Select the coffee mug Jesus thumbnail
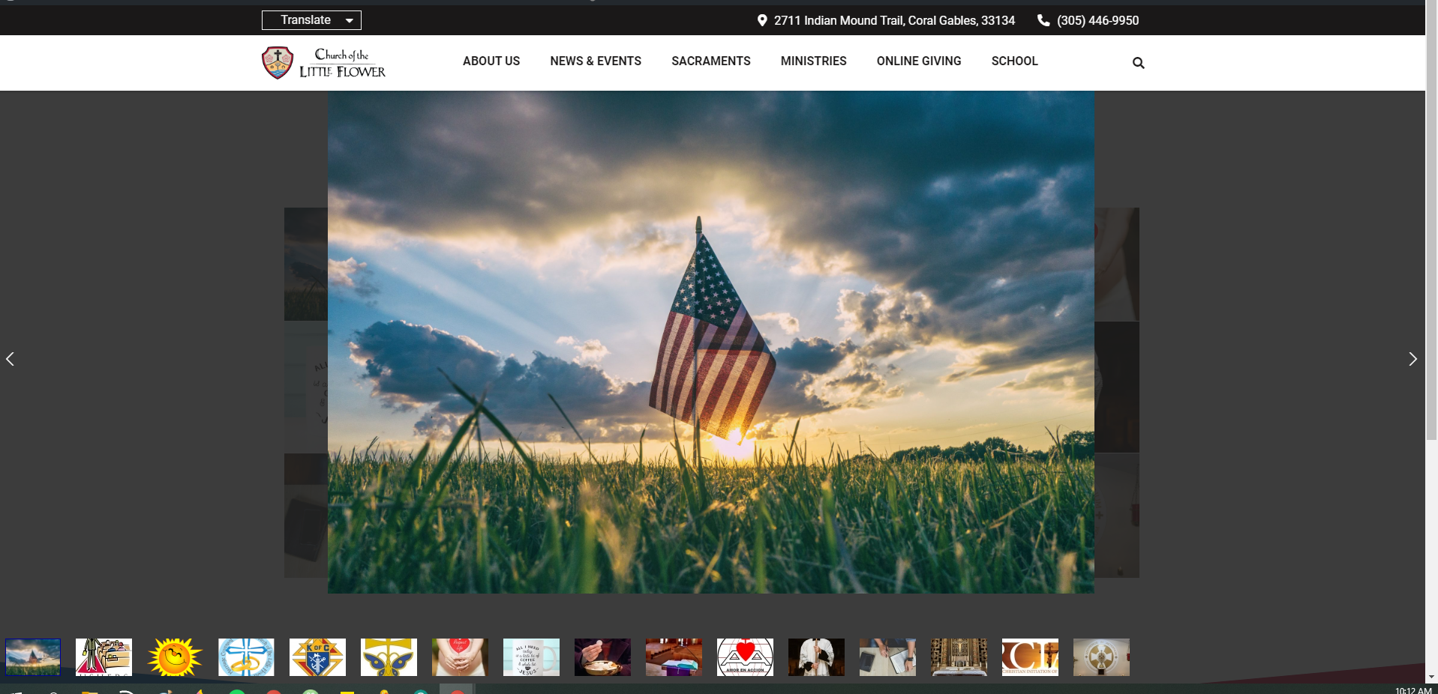The height and width of the screenshot is (694, 1438). point(531,657)
